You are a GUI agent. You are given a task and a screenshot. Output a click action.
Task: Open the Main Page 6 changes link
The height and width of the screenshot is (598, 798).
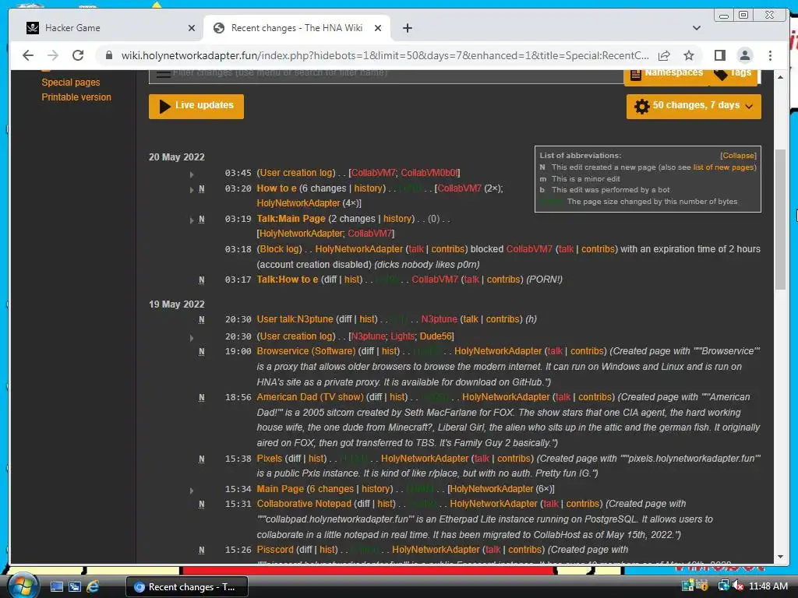click(331, 489)
